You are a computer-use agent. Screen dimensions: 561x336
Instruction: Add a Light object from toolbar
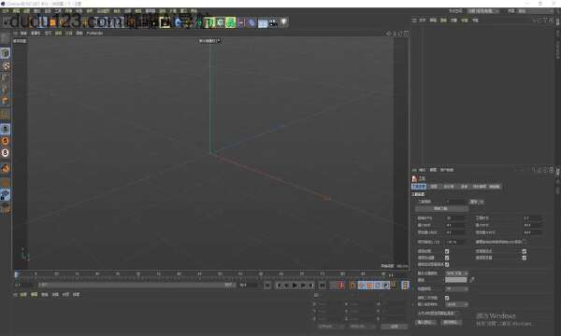click(x=283, y=22)
